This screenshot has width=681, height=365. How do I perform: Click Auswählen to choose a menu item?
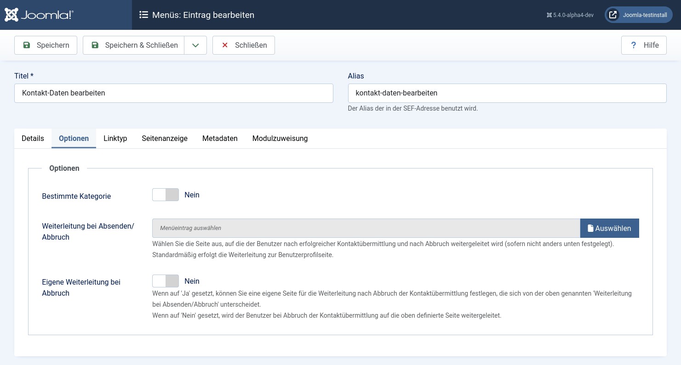(x=609, y=228)
